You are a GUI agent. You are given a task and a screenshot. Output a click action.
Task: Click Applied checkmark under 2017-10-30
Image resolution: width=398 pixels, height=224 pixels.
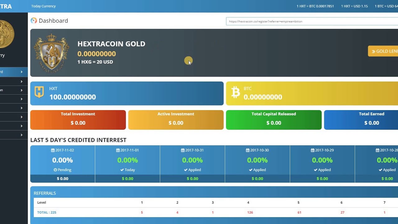pyautogui.click(x=251, y=170)
